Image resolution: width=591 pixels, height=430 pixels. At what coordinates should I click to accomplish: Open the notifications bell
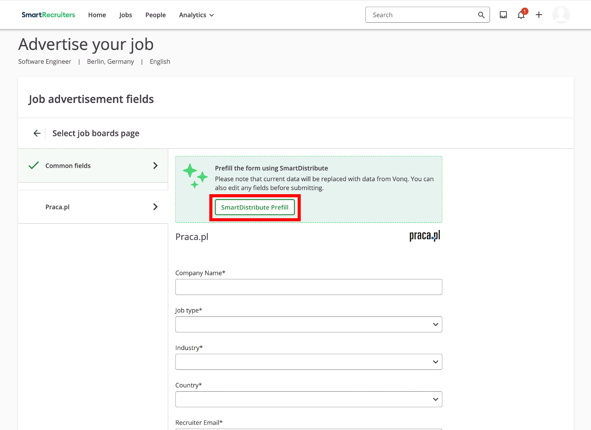[521, 15]
